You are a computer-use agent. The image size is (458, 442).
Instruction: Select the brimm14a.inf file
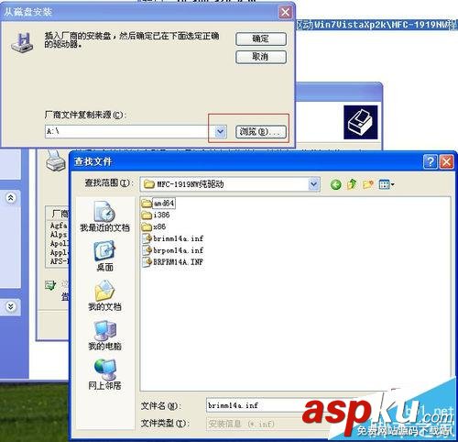[173, 238]
